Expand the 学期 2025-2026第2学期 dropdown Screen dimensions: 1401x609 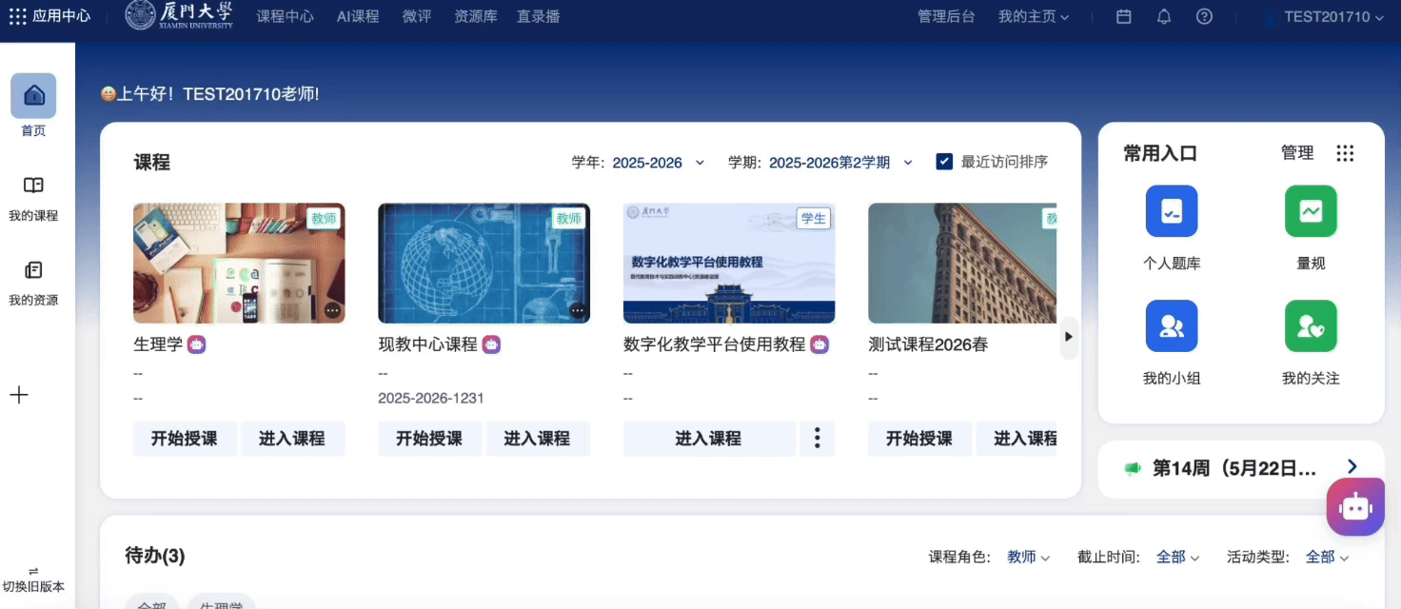pos(839,163)
